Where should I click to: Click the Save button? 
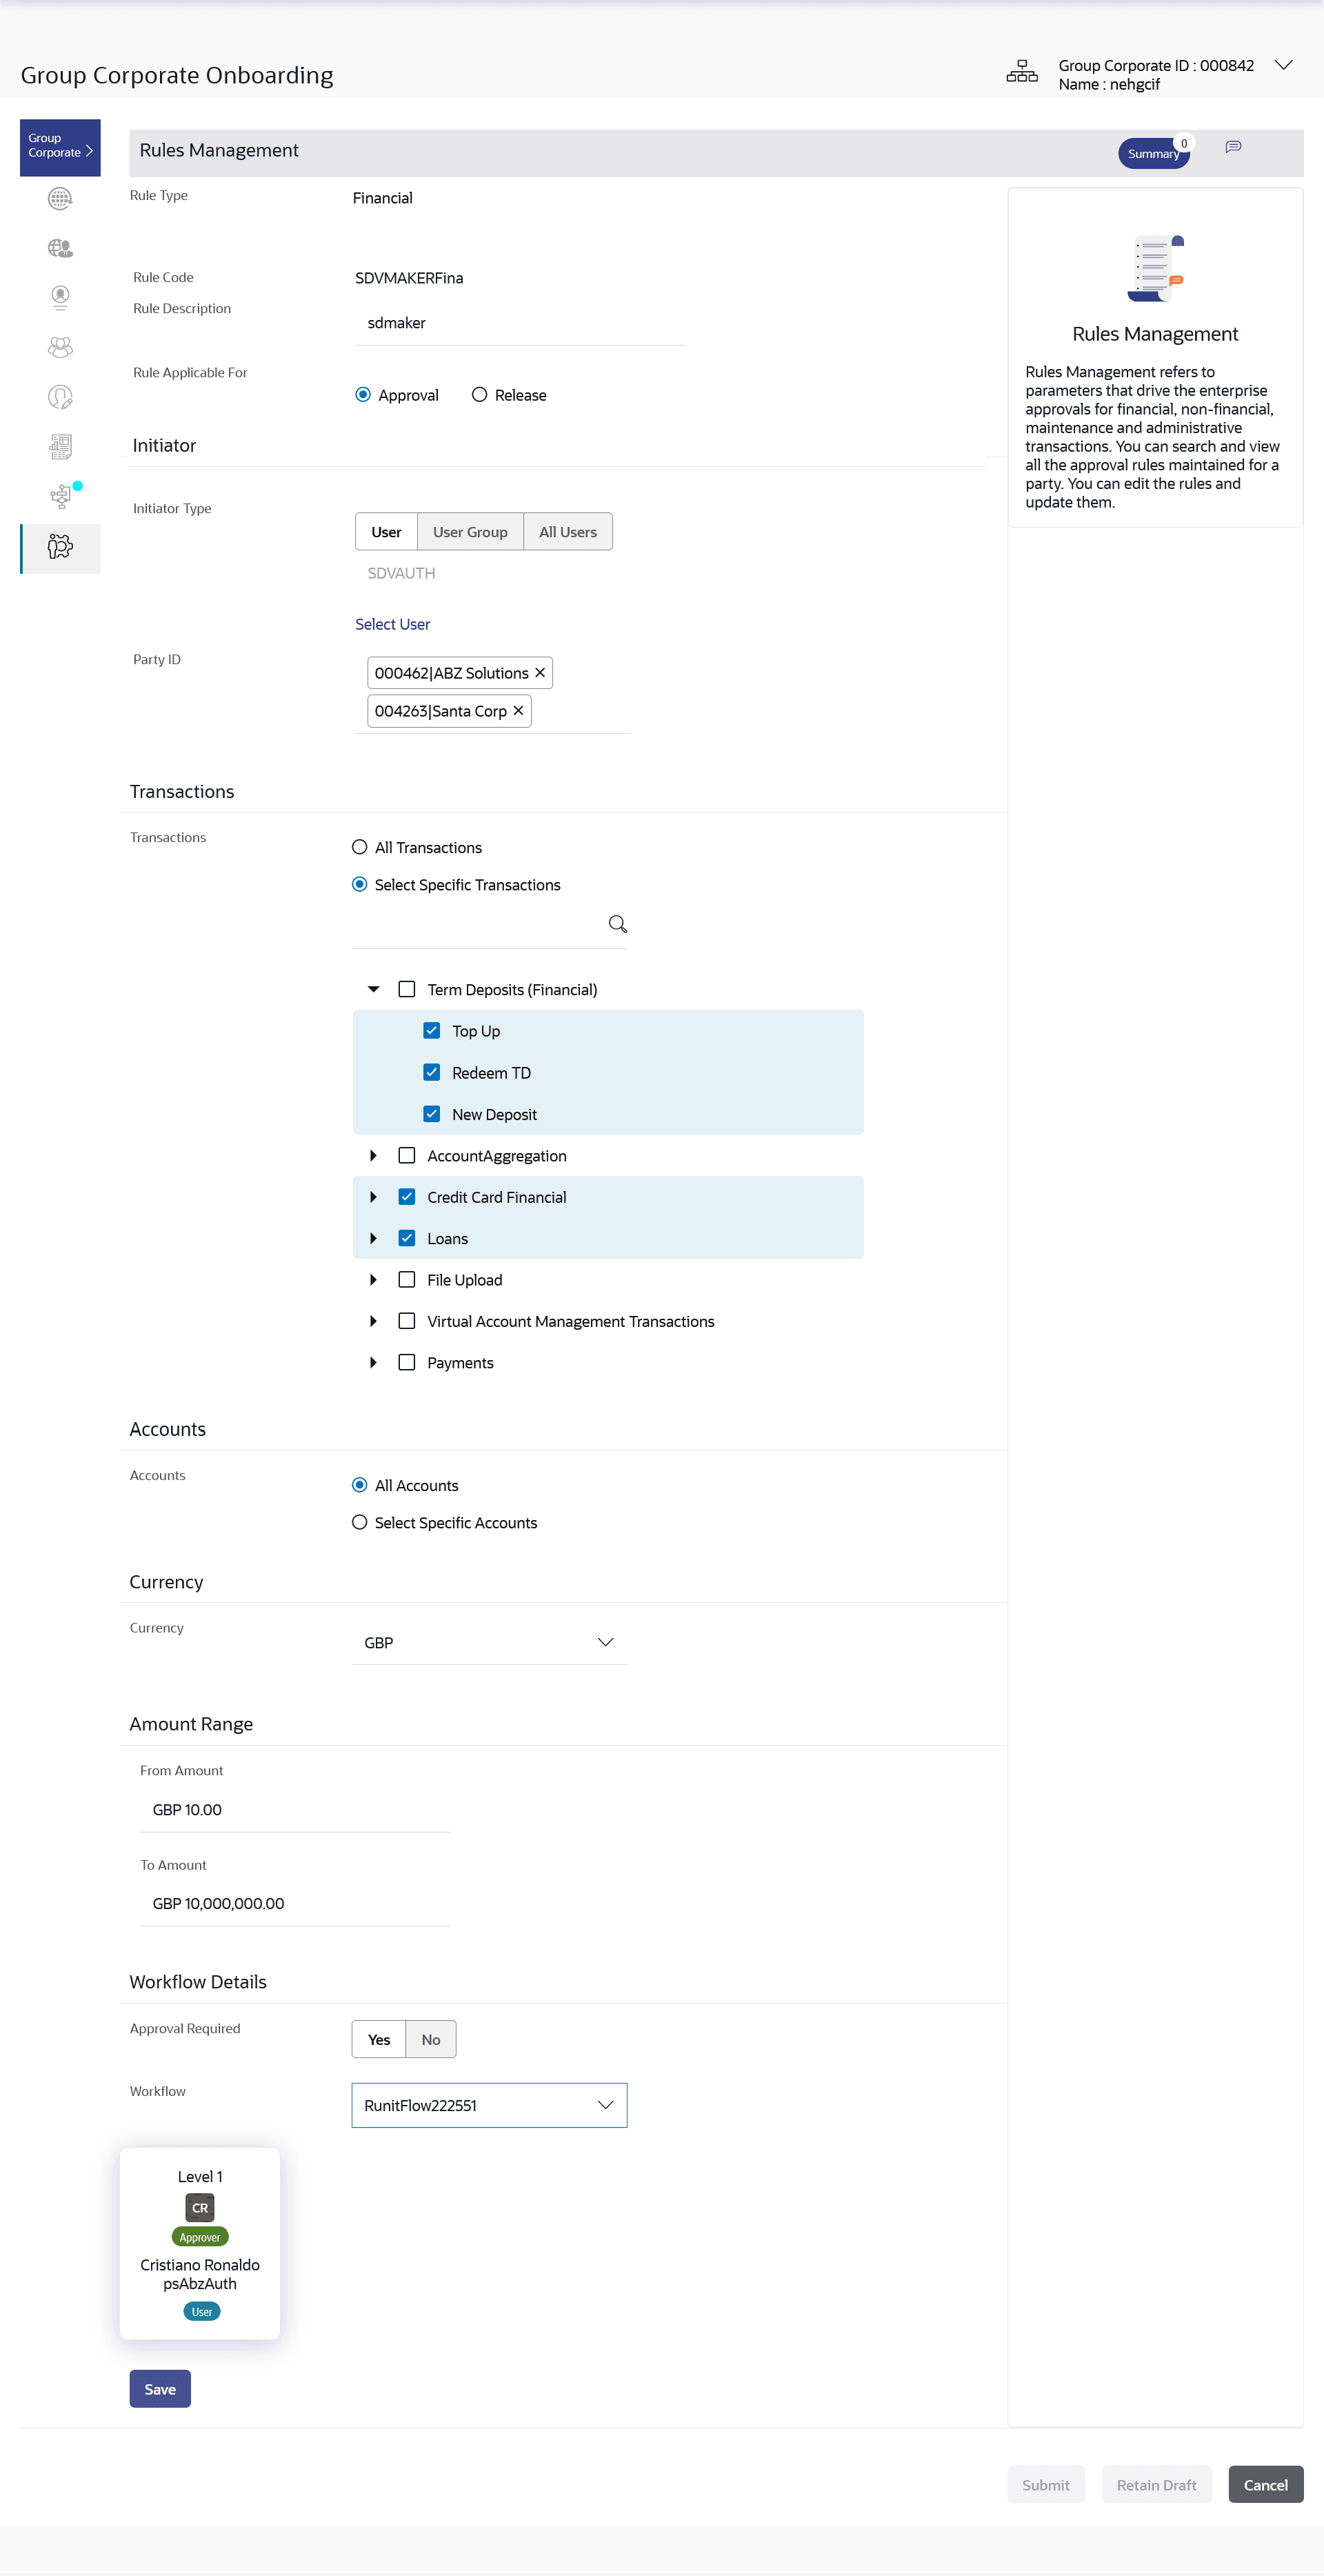[x=160, y=2388]
